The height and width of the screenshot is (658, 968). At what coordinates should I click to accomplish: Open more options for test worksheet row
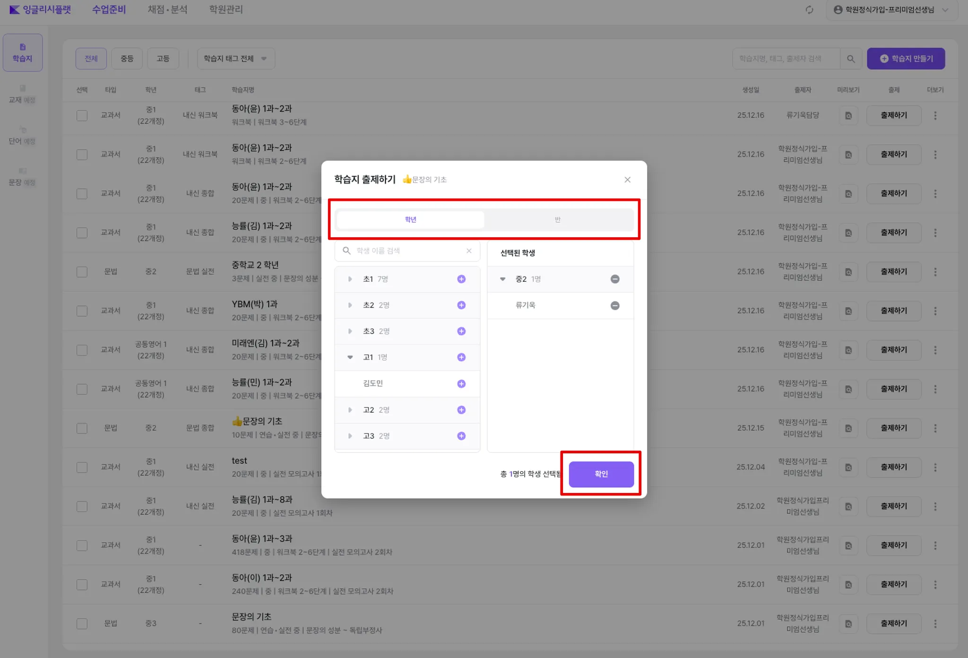935,468
